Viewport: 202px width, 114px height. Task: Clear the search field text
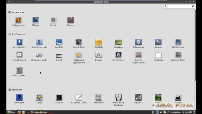pos(193,6)
